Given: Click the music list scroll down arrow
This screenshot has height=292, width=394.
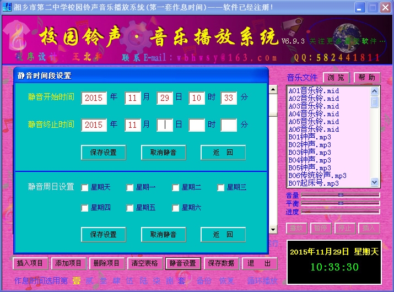Looking at the screenshot, I should pos(374,182).
